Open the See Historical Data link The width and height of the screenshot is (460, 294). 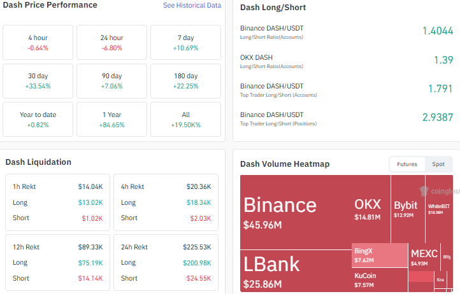pos(192,5)
